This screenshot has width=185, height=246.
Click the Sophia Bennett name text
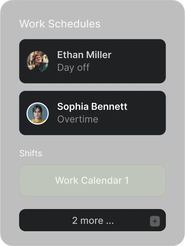click(92, 107)
